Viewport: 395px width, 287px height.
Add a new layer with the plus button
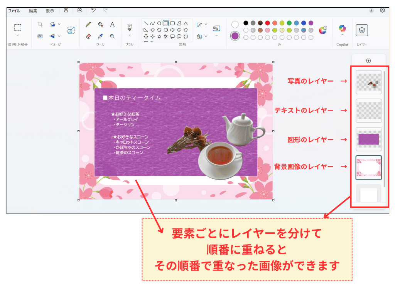(368, 60)
